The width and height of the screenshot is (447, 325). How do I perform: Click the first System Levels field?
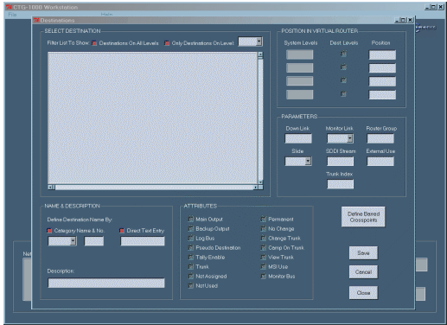coord(299,54)
